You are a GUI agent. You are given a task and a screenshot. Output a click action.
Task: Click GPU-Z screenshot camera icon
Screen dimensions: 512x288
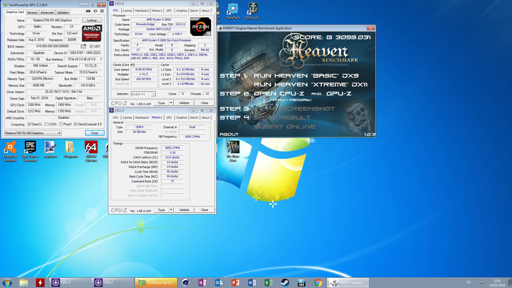pos(88,11)
